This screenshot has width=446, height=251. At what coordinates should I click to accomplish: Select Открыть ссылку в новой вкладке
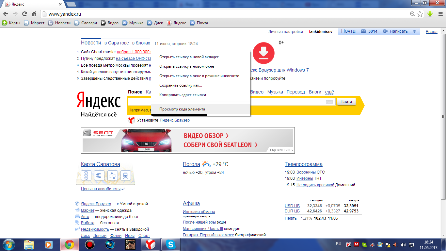(x=189, y=57)
